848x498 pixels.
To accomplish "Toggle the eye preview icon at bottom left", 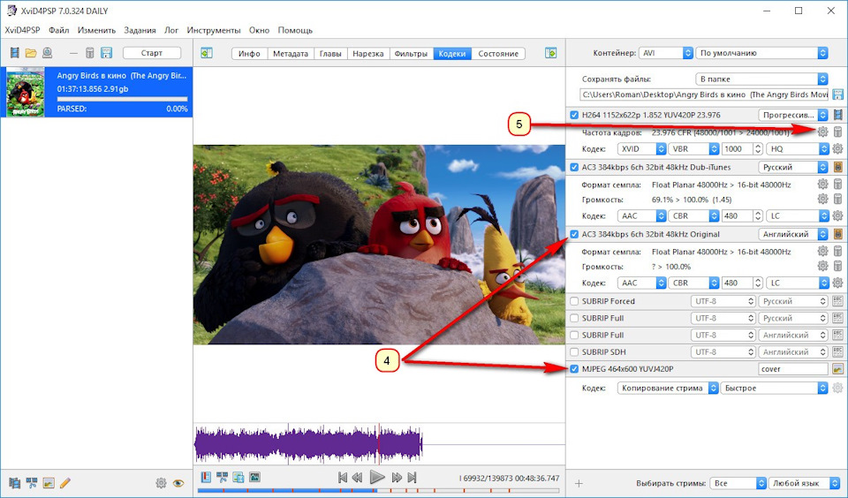I will point(178,483).
